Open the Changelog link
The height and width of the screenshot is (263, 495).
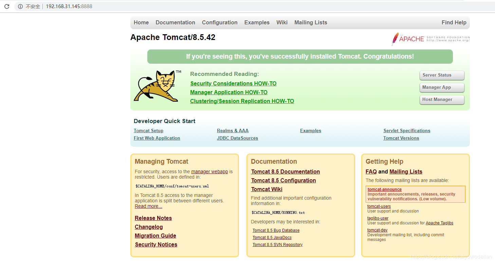coord(149,227)
